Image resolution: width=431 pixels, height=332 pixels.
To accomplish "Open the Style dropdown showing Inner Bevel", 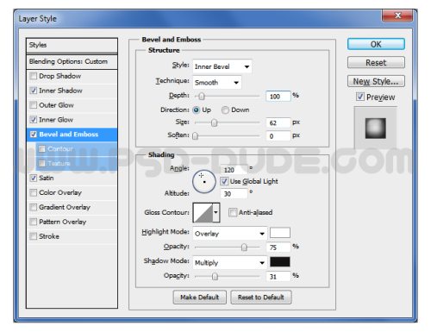I will 222,66.
